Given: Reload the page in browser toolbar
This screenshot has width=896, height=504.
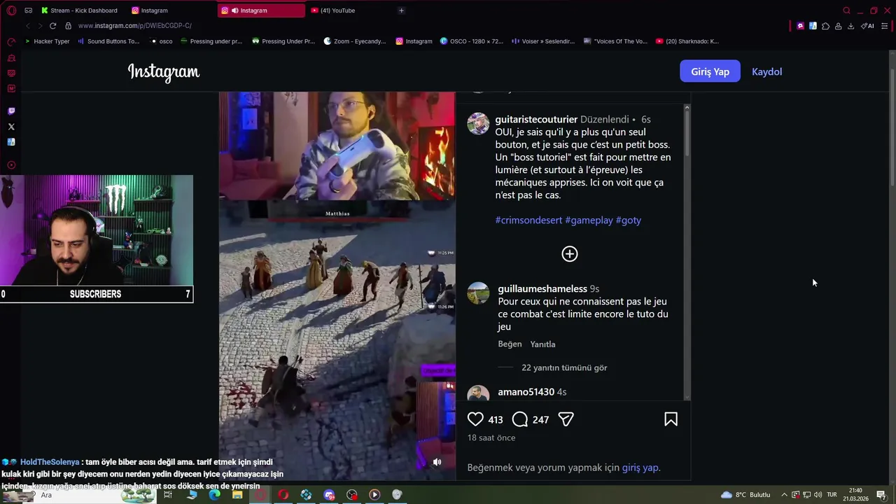Looking at the screenshot, I should (52, 26).
